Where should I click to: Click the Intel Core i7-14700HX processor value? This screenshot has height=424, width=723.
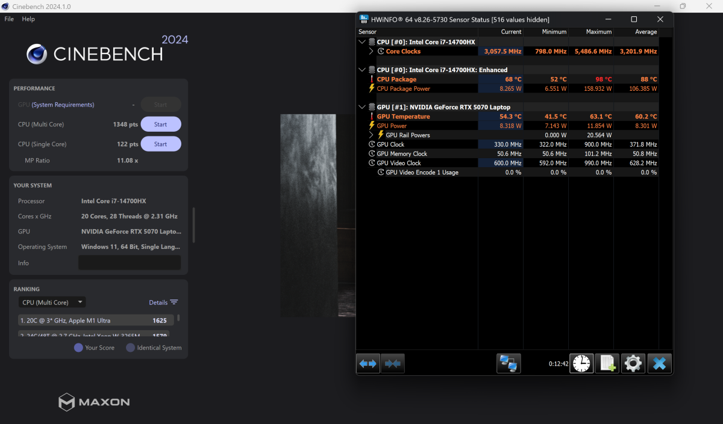pyautogui.click(x=114, y=201)
